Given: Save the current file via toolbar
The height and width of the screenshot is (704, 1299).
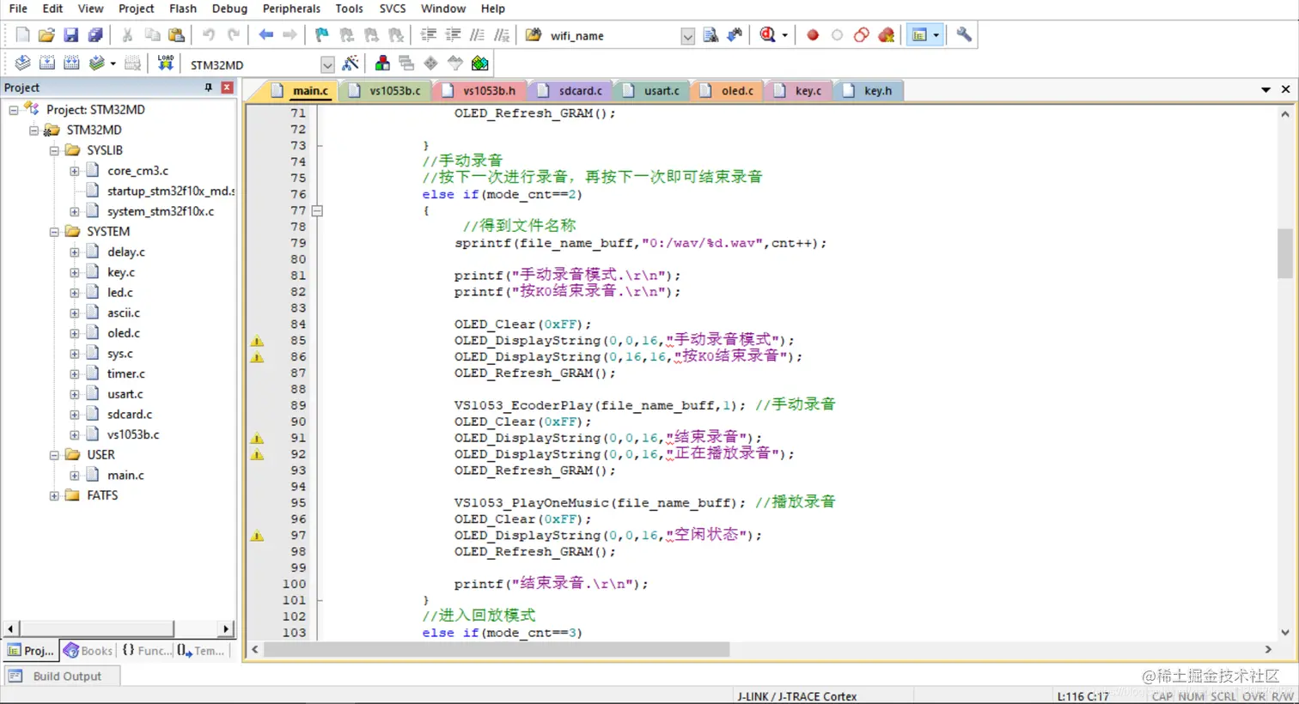Looking at the screenshot, I should pos(70,35).
